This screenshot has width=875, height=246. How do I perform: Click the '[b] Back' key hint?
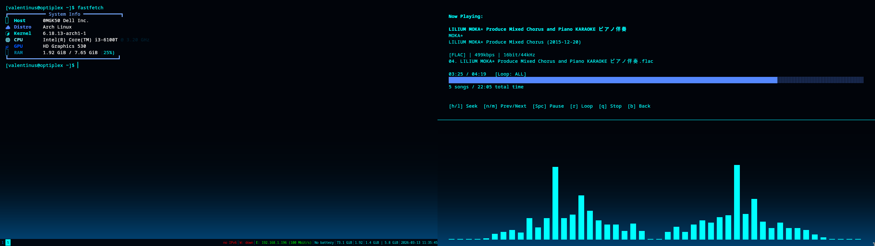(639, 106)
